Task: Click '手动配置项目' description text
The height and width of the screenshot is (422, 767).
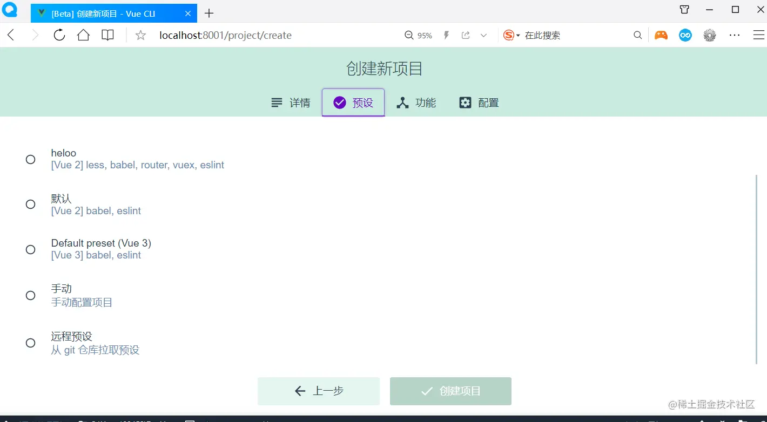Action: pos(82,302)
